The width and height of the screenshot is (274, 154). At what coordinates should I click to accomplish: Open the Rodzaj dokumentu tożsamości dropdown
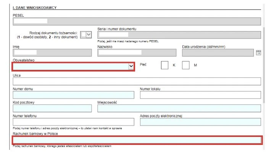[x=89, y=35]
